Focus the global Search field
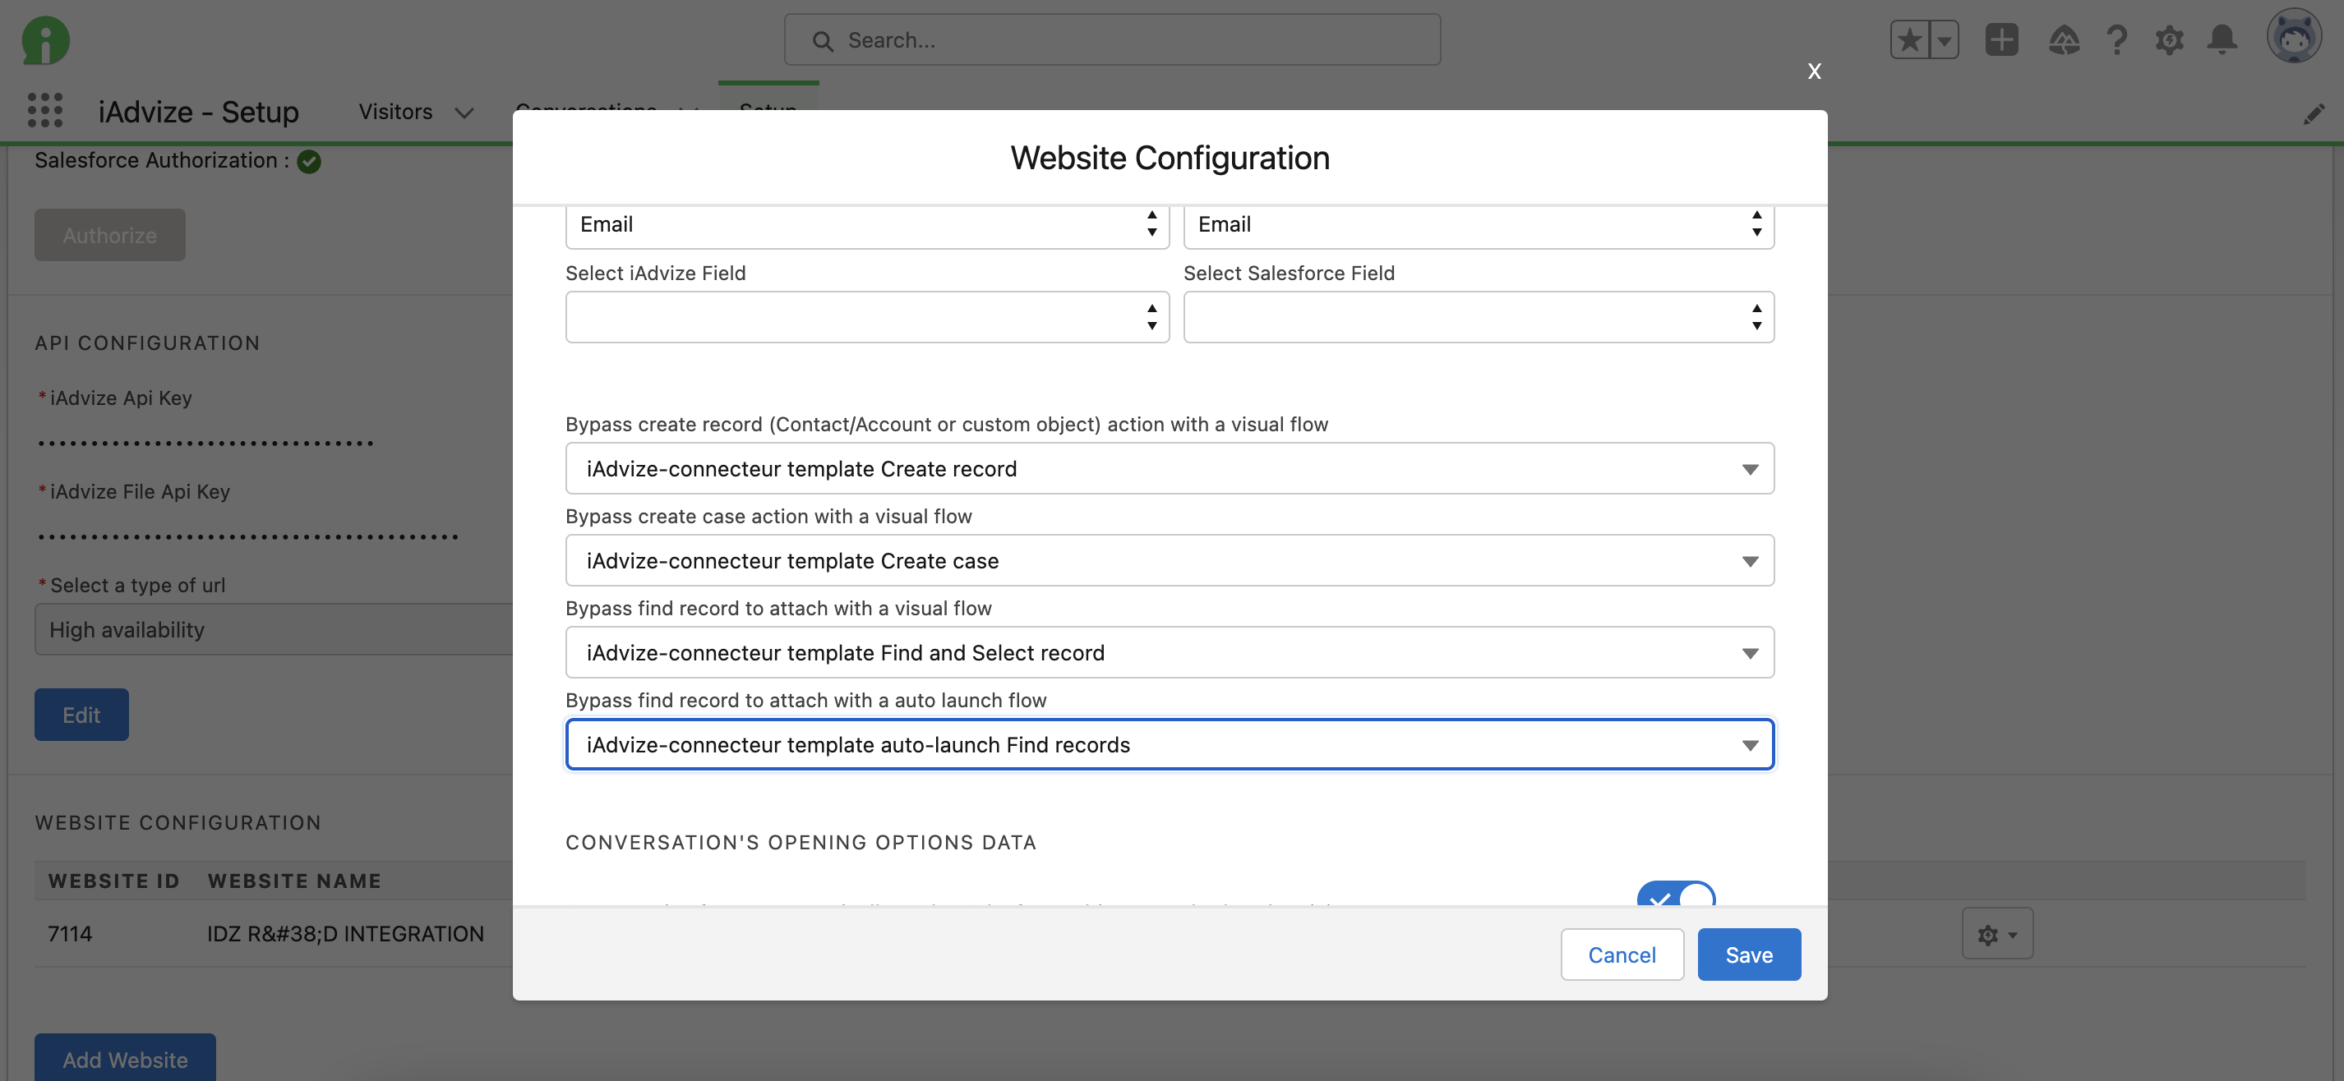Viewport: 2344px width, 1081px height. click(1112, 40)
